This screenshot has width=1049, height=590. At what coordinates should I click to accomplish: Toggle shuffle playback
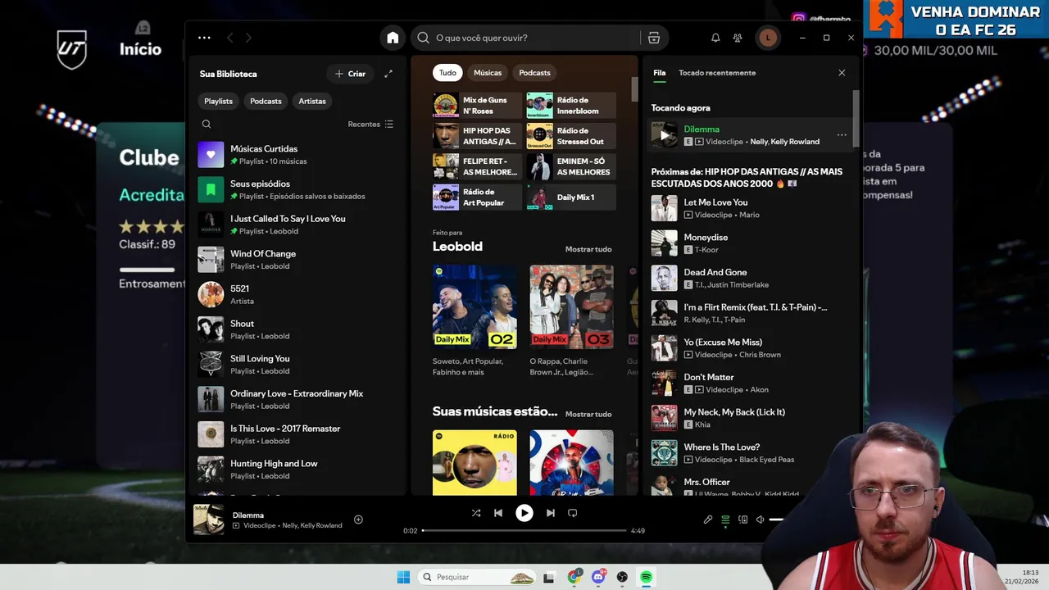(x=476, y=513)
